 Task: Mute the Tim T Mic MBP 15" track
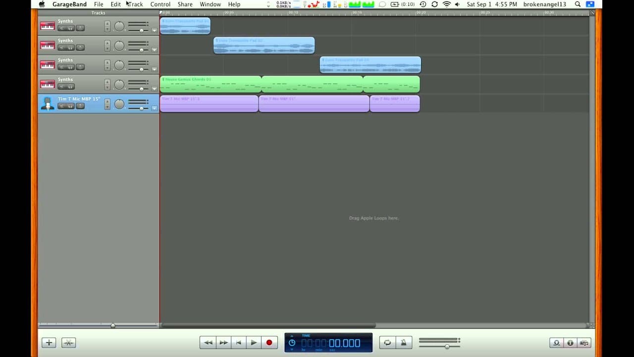point(62,106)
